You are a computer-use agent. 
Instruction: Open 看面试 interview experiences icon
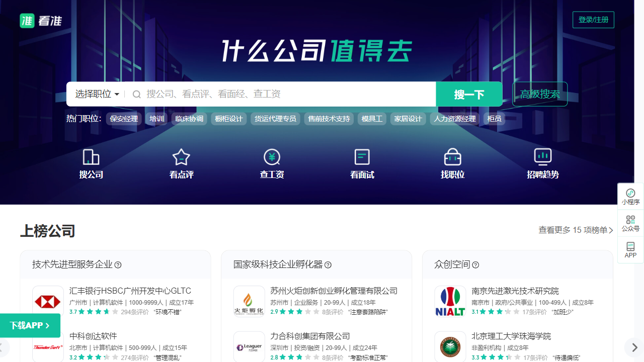click(x=362, y=163)
